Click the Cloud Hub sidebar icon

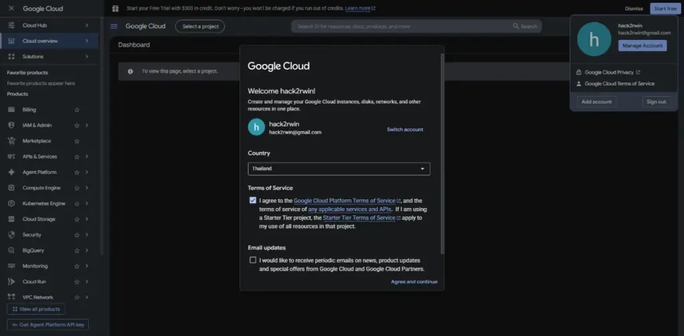tap(11, 25)
